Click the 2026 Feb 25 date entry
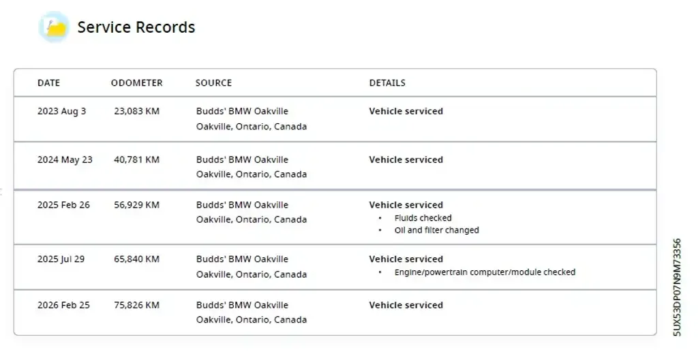 (x=63, y=305)
